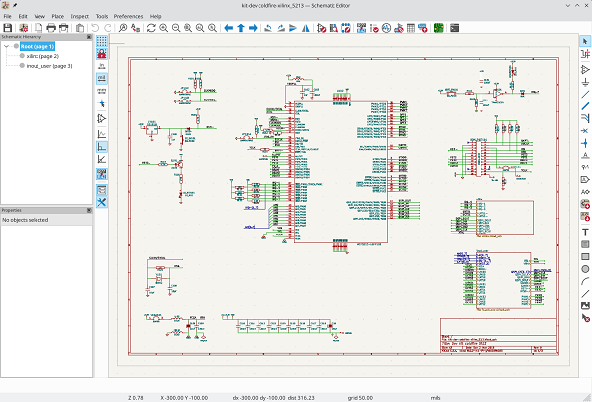This screenshot has height=402, width=592.
Task: Toggle properties manager wrench icon
Action: [x=102, y=202]
